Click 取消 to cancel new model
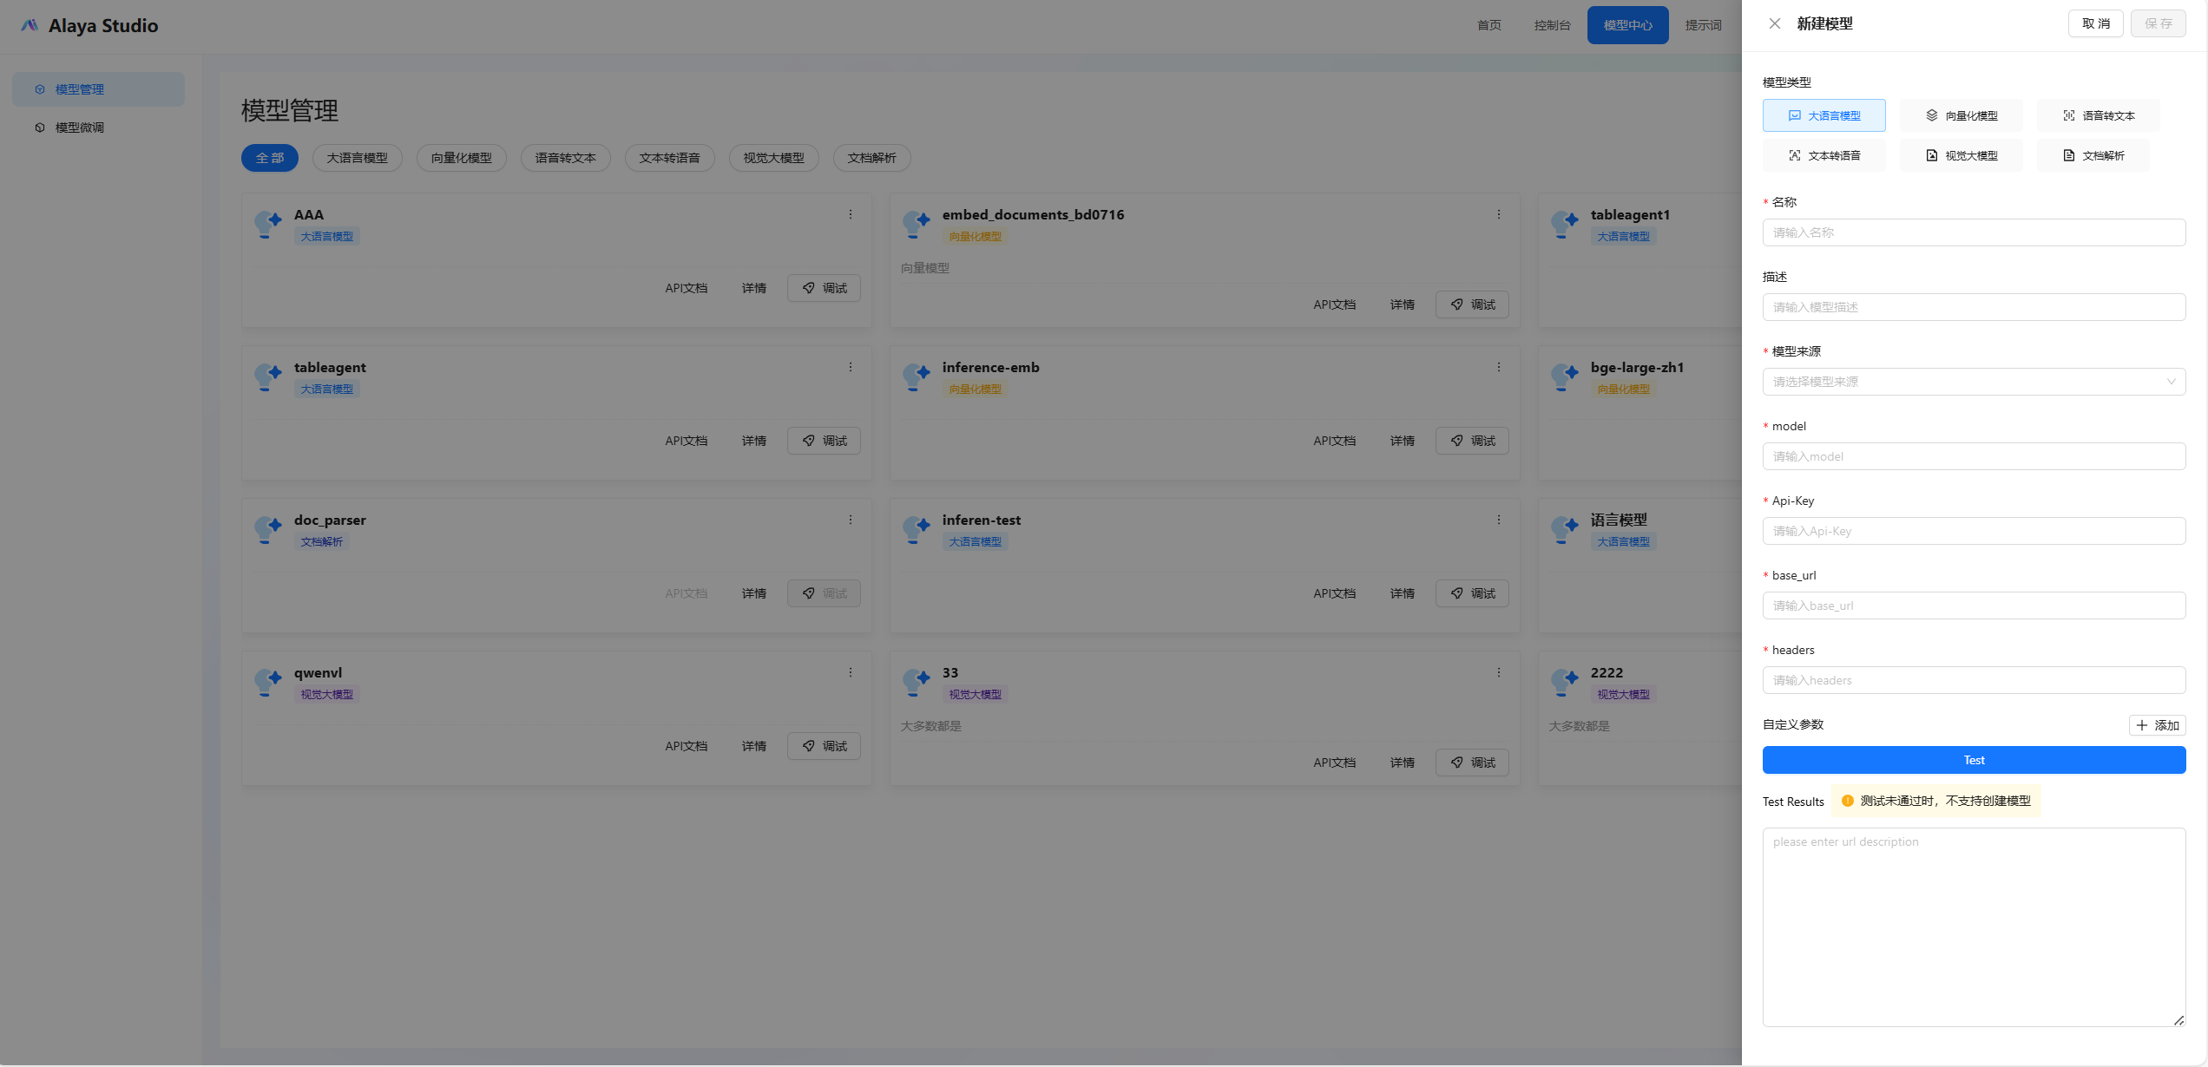 [x=2095, y=24]
